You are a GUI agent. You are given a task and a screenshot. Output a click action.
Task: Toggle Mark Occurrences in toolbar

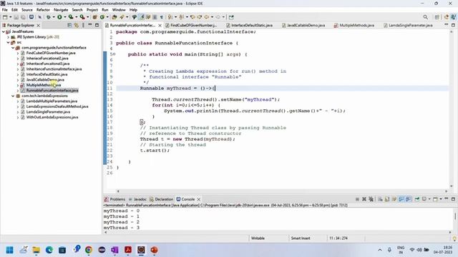(141, 17)
